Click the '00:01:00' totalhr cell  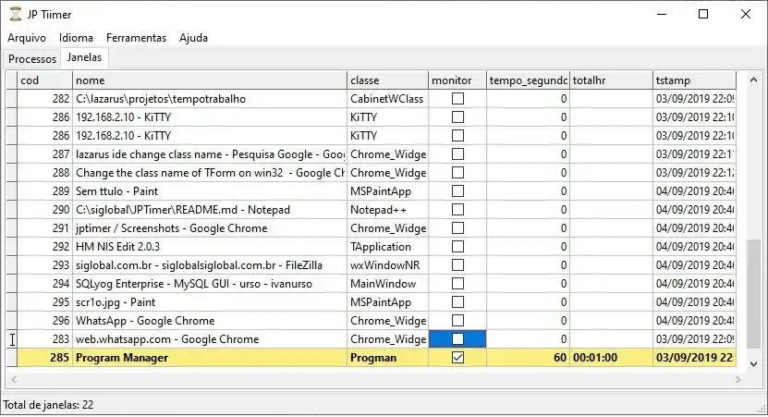click(x=611, y=358)
